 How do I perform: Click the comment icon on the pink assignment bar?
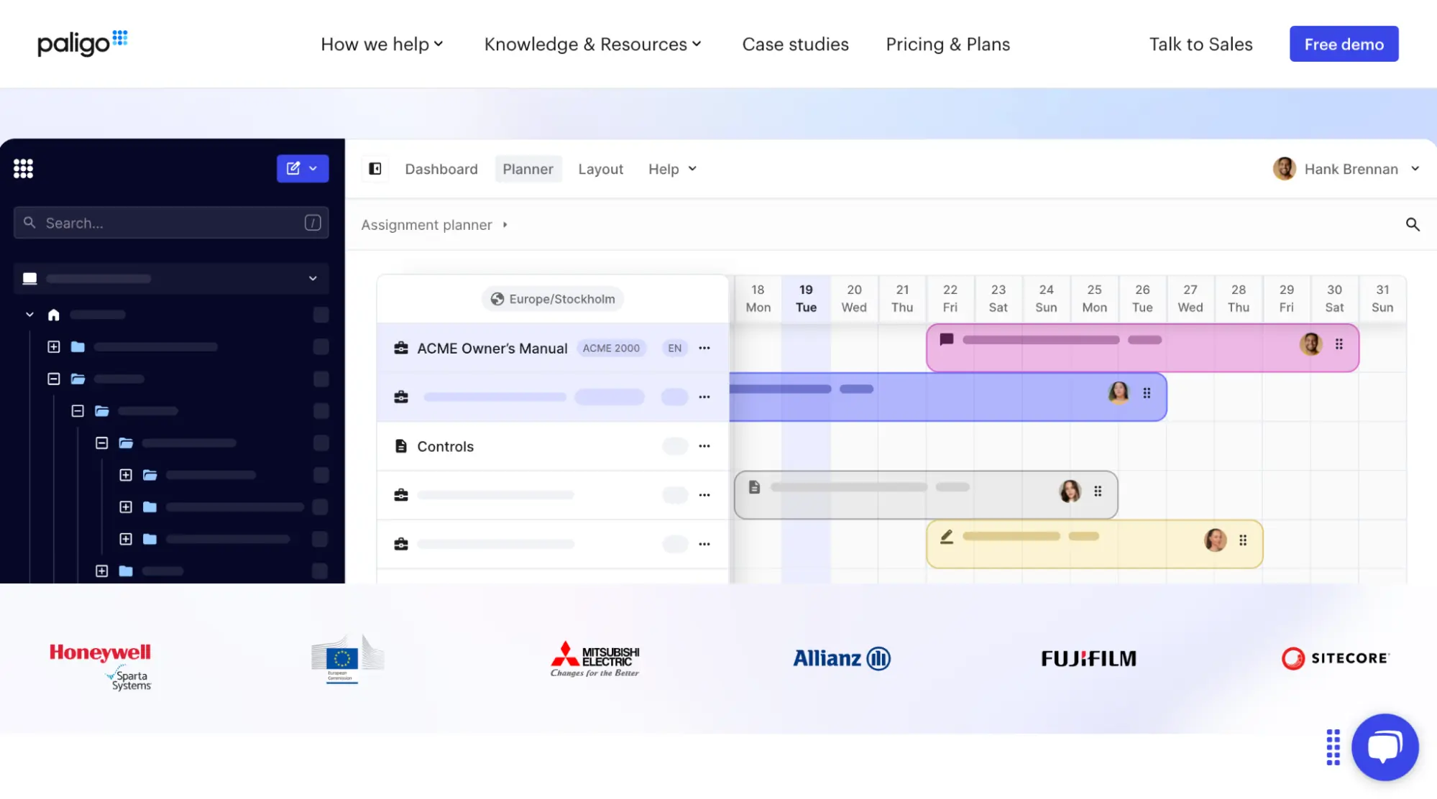[x=947, y=340]
